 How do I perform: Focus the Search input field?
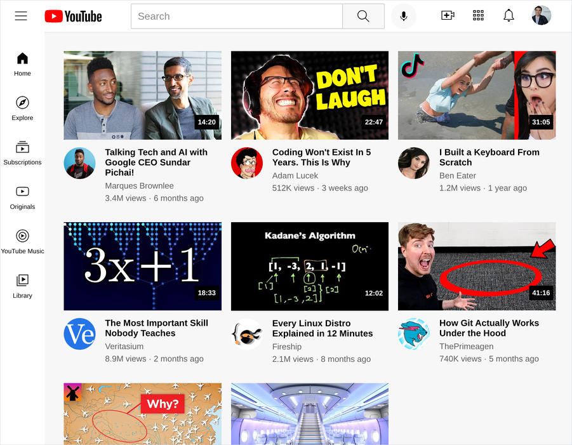237,16
